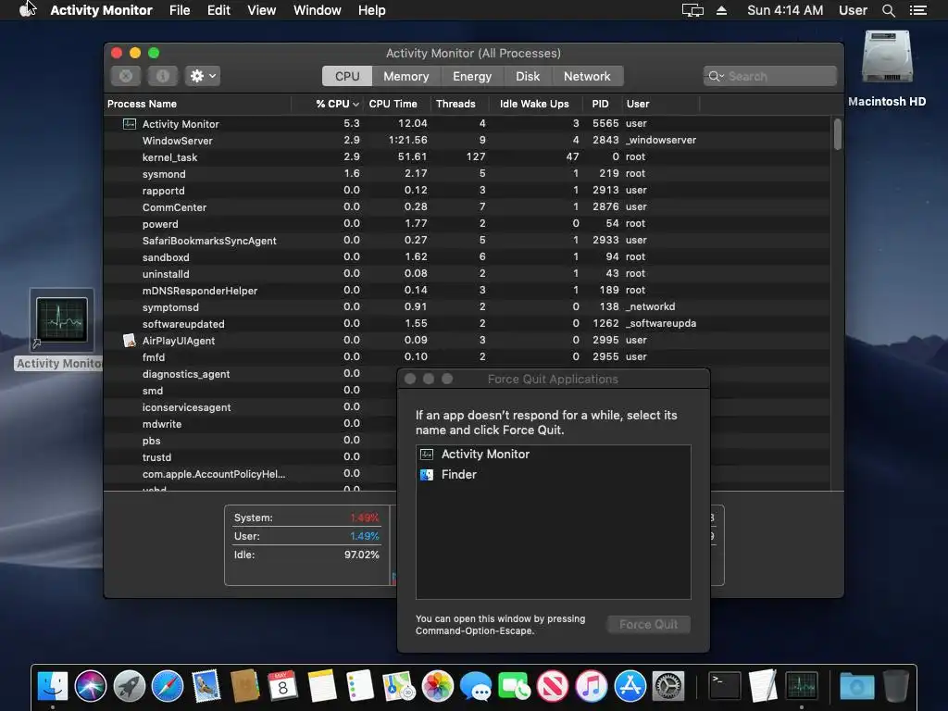Open Messages from the Dock
The width and height of the screenshot is (948, 711).
click(x=476, y=686)
